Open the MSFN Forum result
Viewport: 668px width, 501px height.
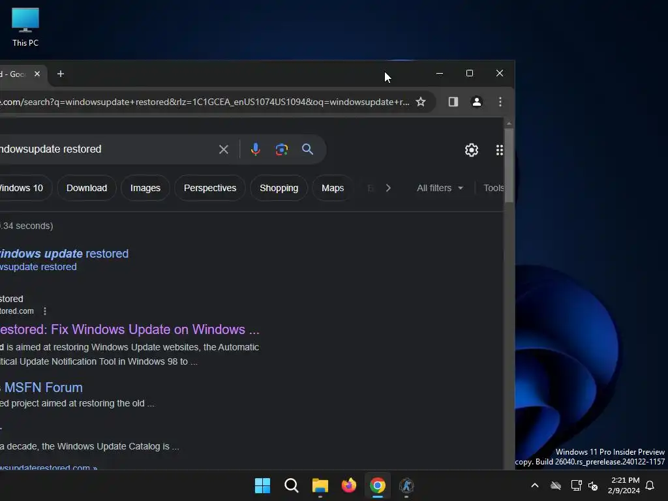pos(42,387)
